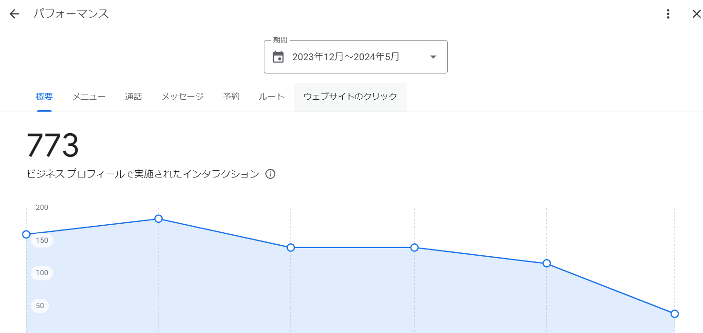
Task: View the 予約 tab
Action: pyautogui.click(x=231, y=96)
